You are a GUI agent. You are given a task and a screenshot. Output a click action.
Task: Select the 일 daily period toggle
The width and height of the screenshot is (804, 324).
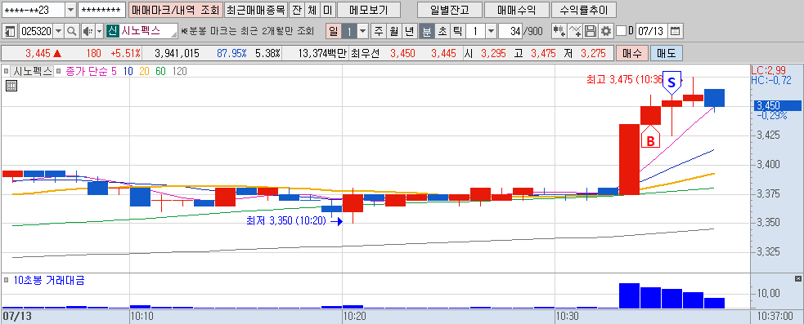coord(333,31)
